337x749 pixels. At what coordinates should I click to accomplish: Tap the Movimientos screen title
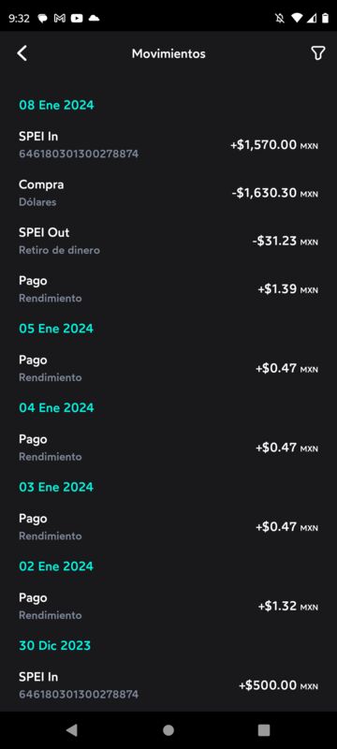[168, 53]
